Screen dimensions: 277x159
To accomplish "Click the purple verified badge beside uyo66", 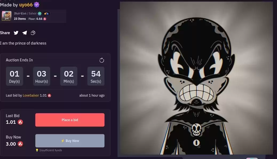I will pyautogui.click(x=37, y=5).
